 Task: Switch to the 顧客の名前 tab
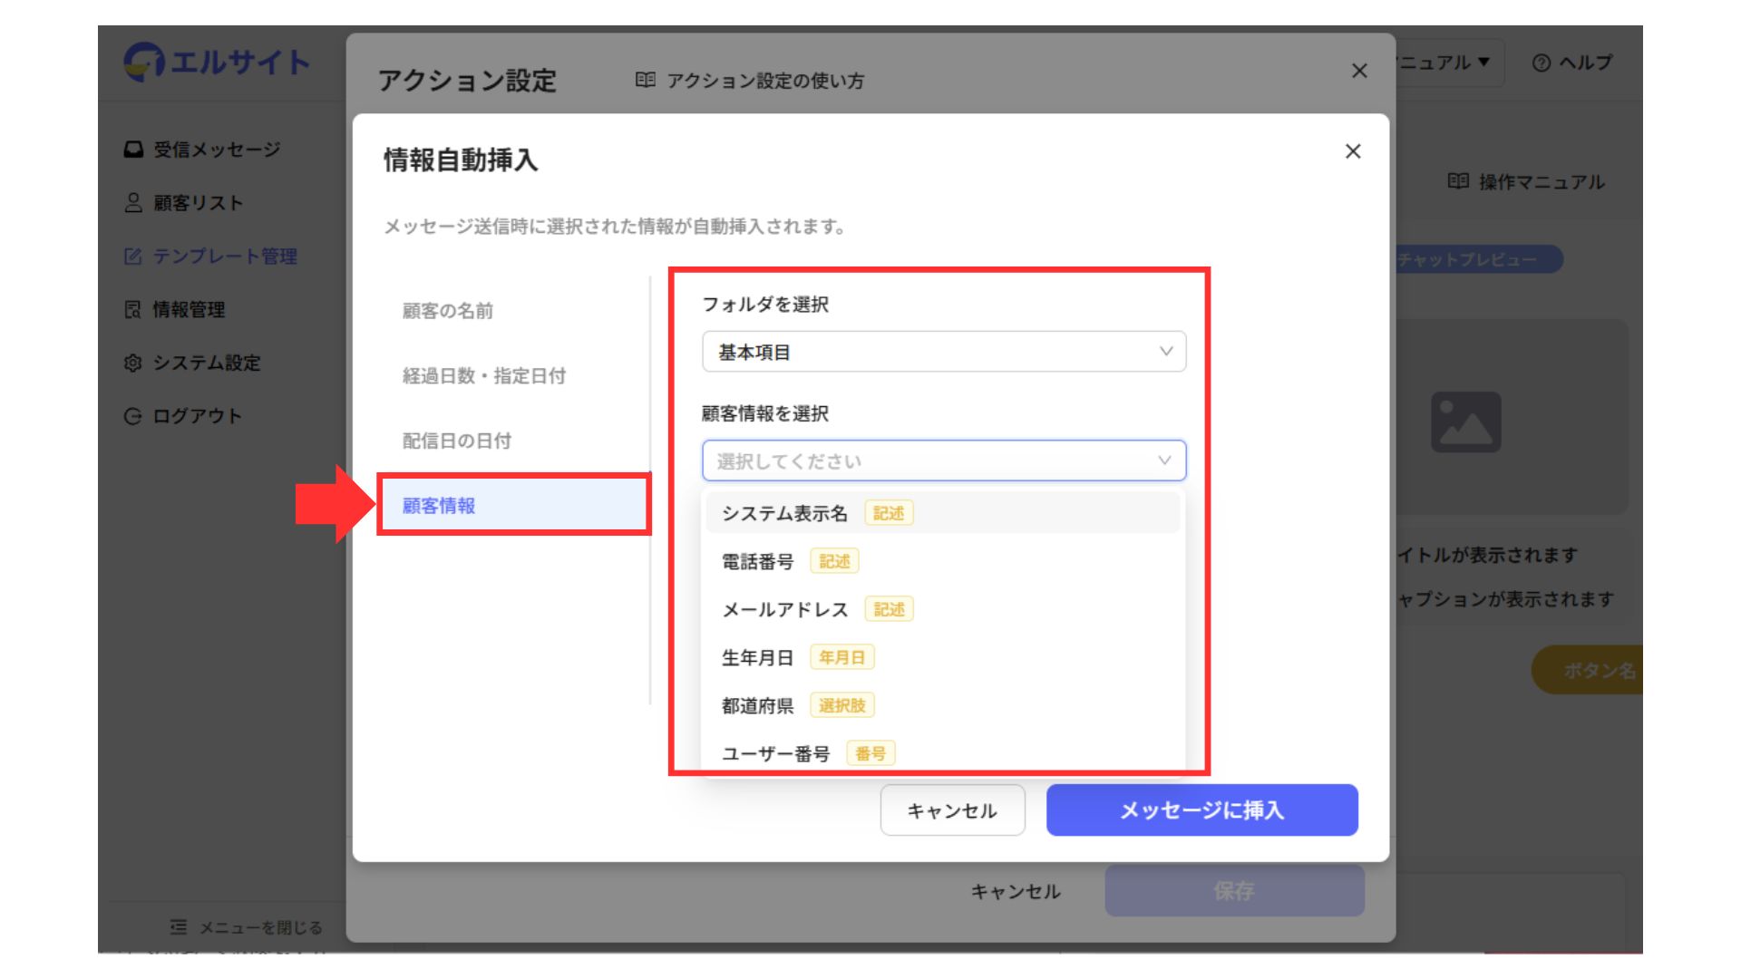click(448, 311)
